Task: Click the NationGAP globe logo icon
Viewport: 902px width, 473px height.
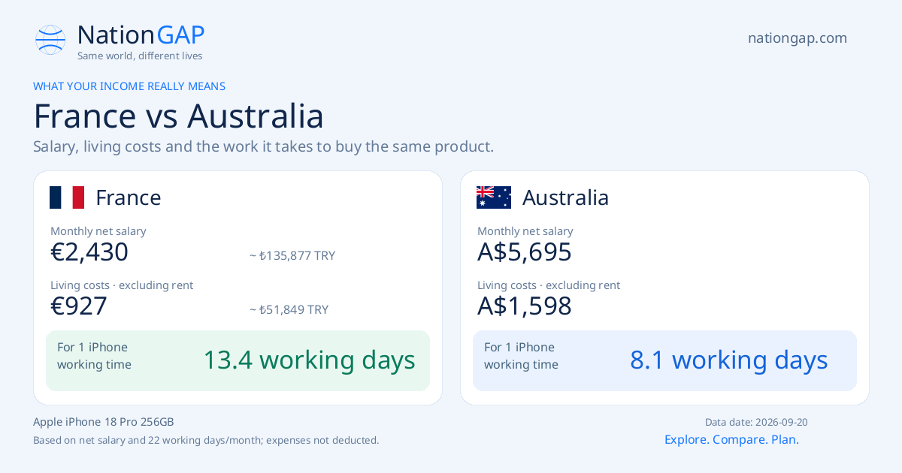Action: point(50,40)
